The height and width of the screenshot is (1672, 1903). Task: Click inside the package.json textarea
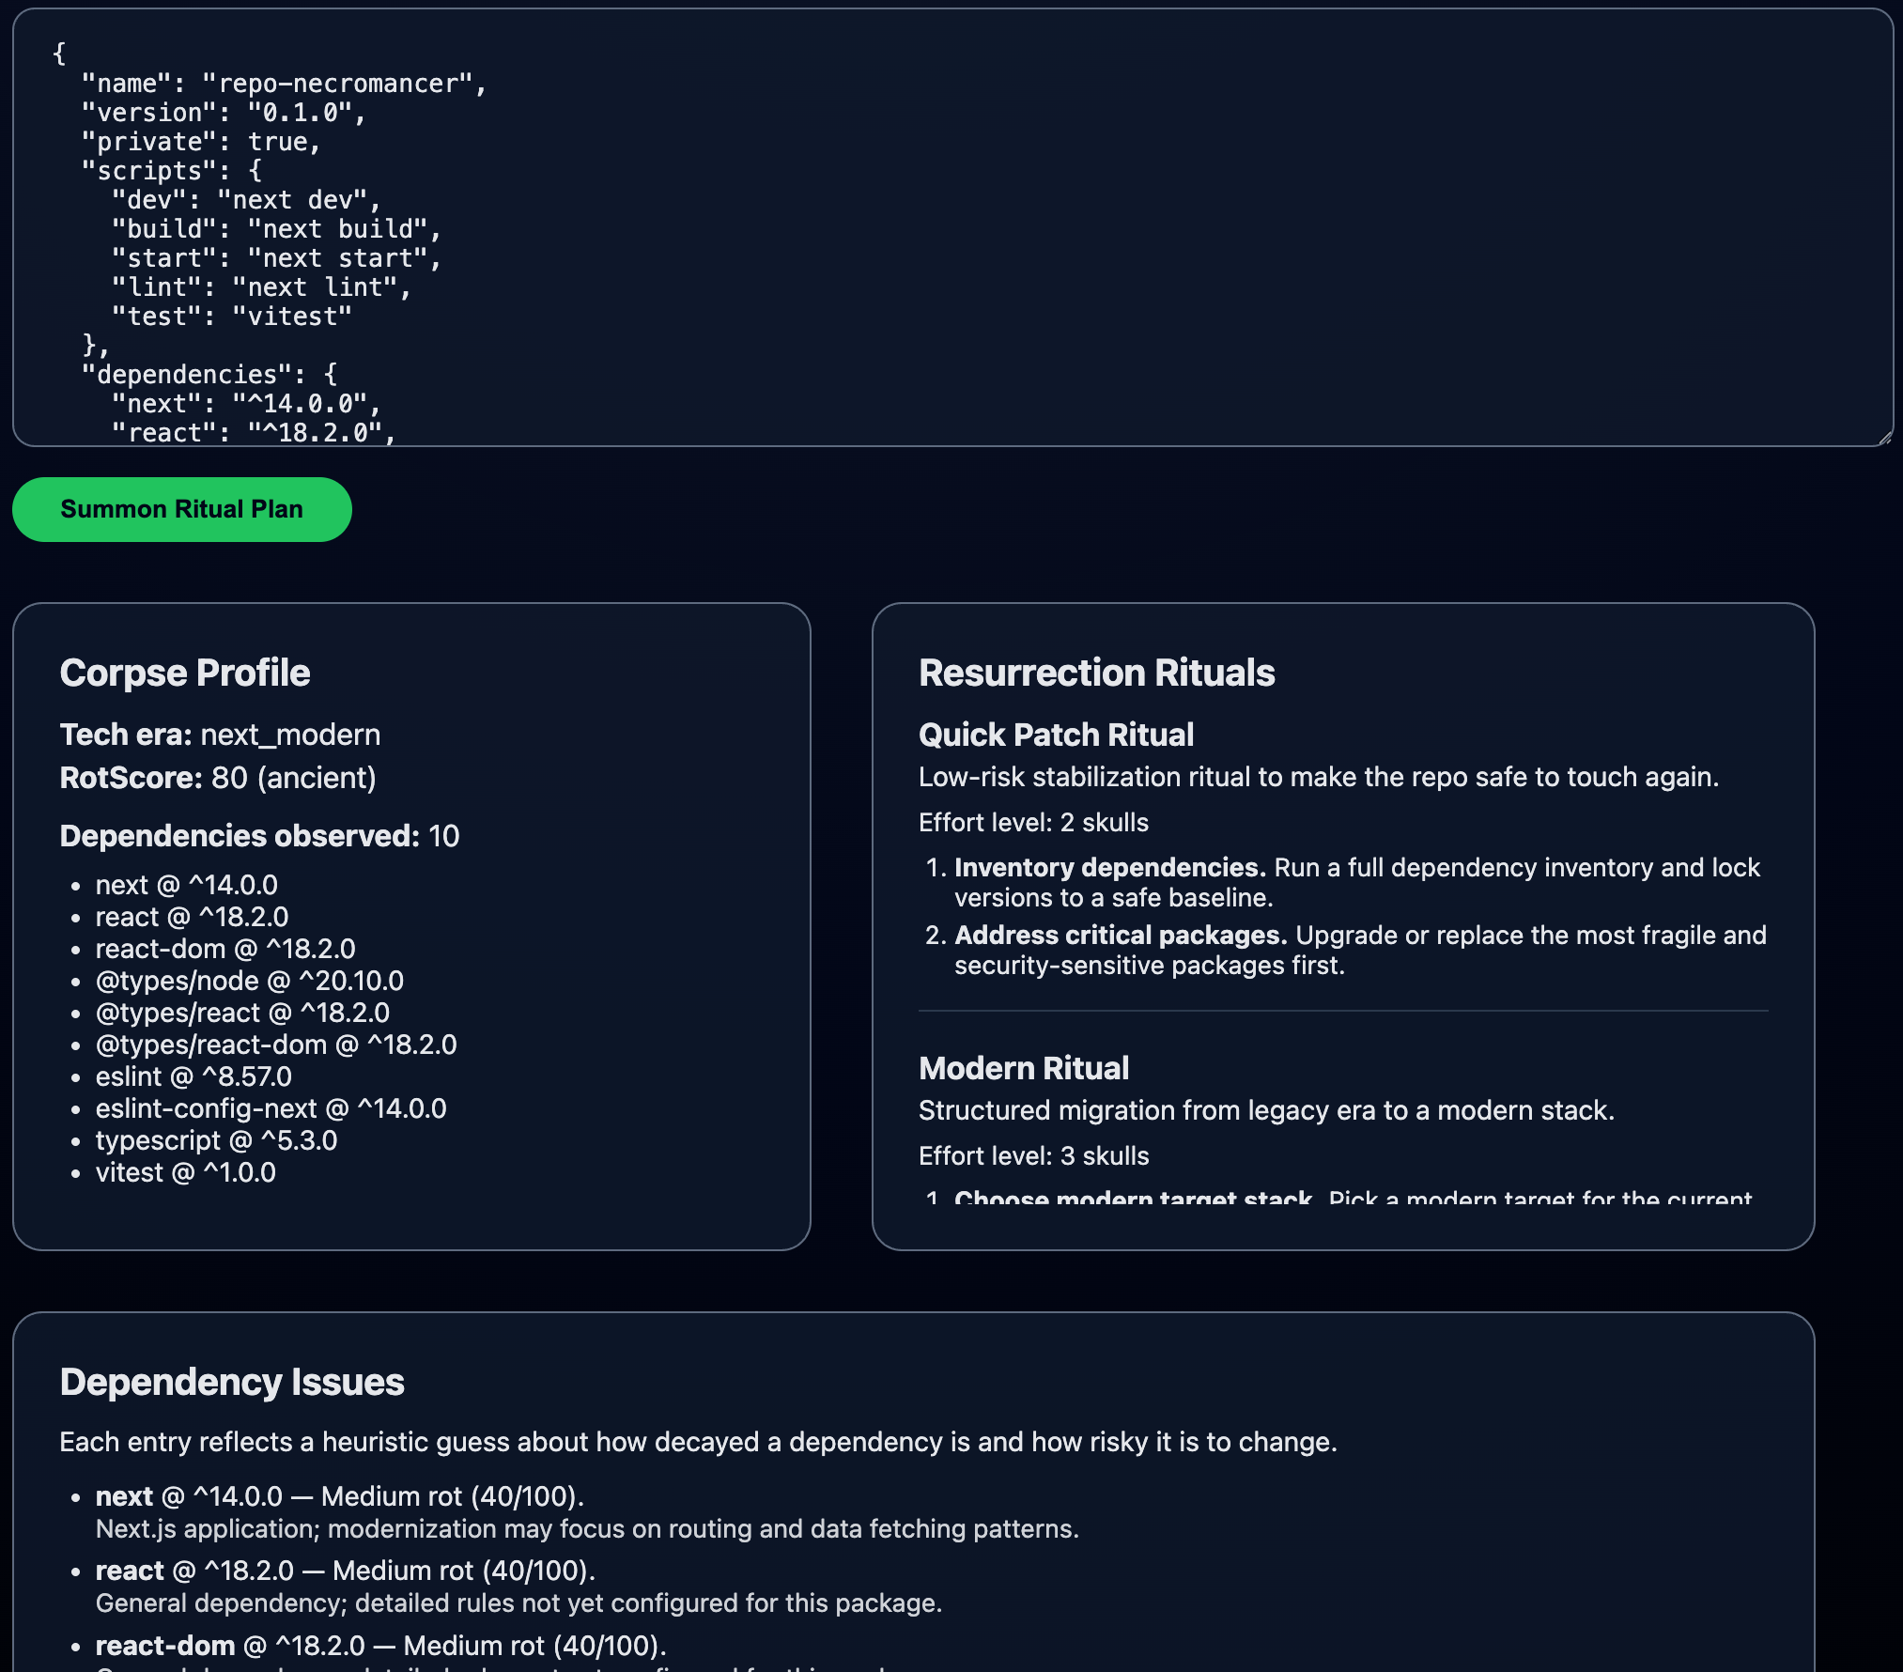[939, 235]
